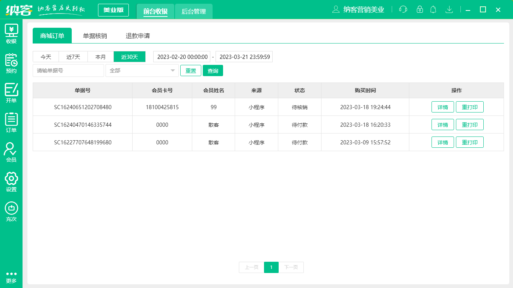Open the 会员 member sidebar icon
Image resolution: width=513 pixels, height=288 pixels.
tap(11, 152)
